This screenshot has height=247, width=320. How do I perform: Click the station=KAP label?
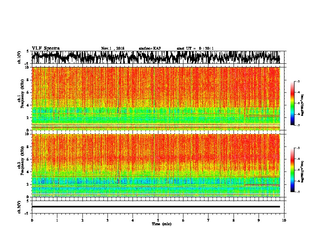[x=150, y=48]
